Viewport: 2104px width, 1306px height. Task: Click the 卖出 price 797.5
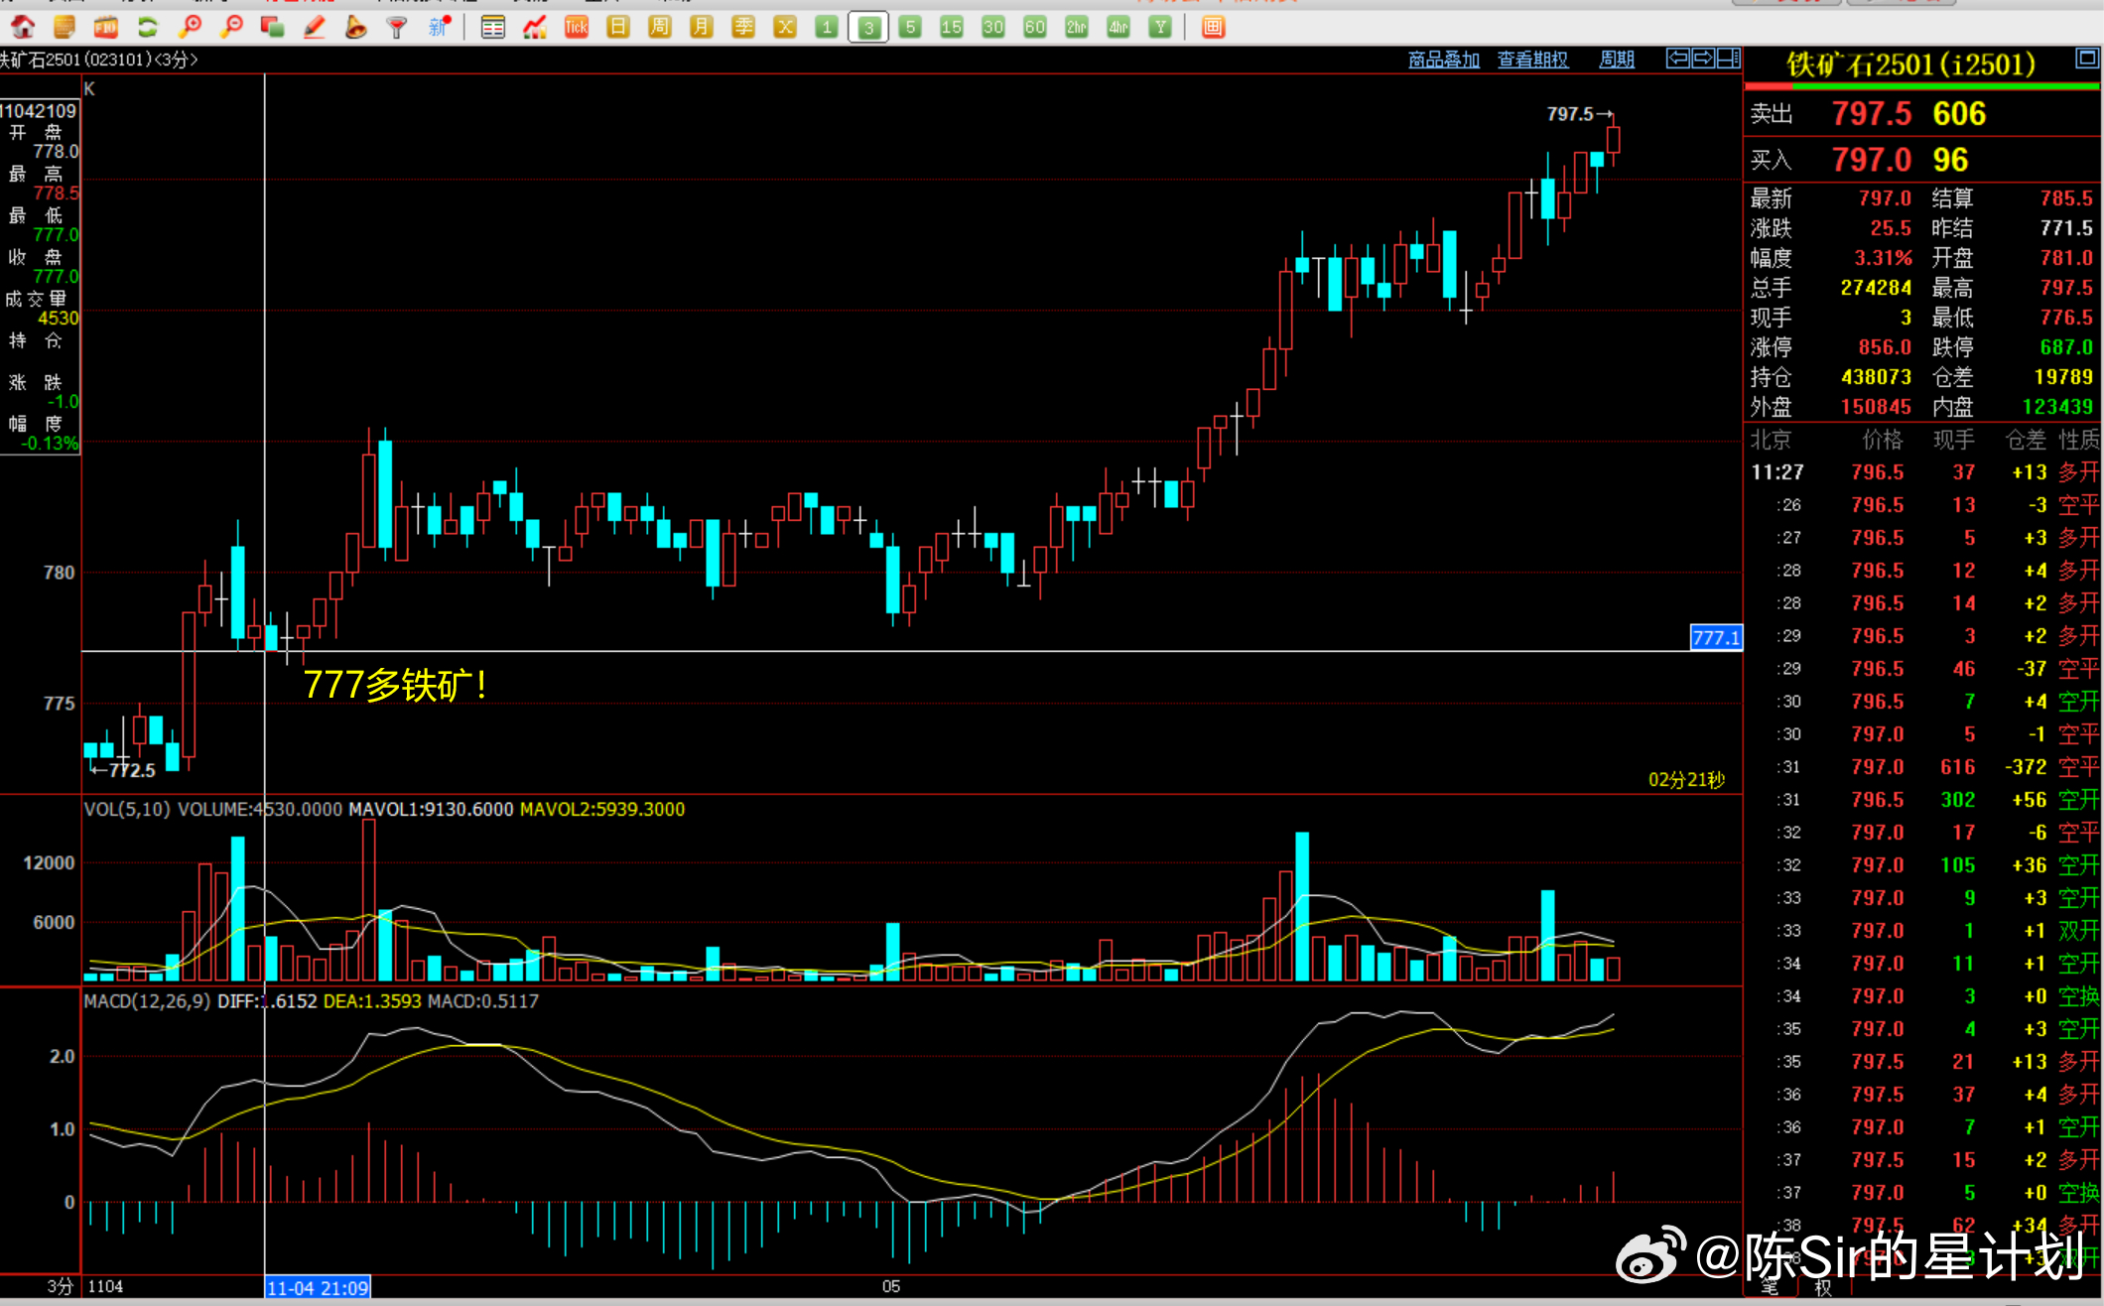tap(1872, 114)
